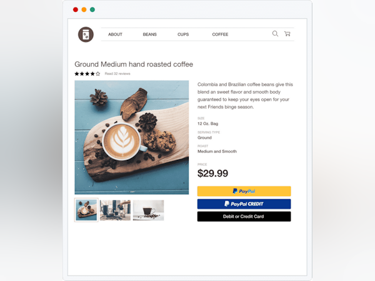Pay with the yellow PayPal button

[244, 191]
